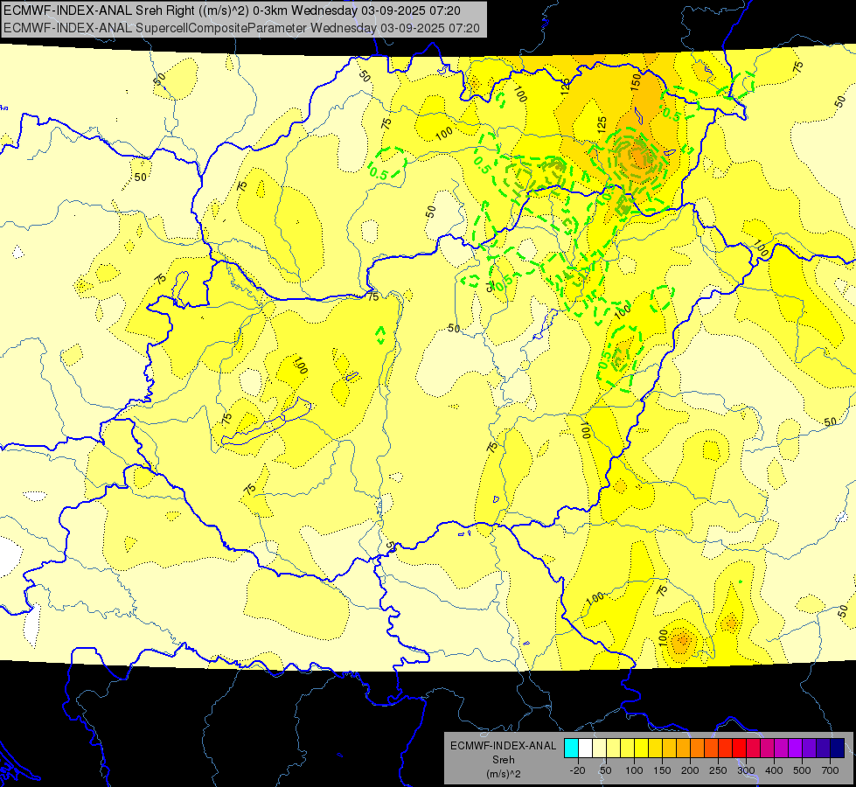Click the "SupercellCompositeParameter" title line
The height and width of the screenshot is (787, 856).
tap(242, 28)
